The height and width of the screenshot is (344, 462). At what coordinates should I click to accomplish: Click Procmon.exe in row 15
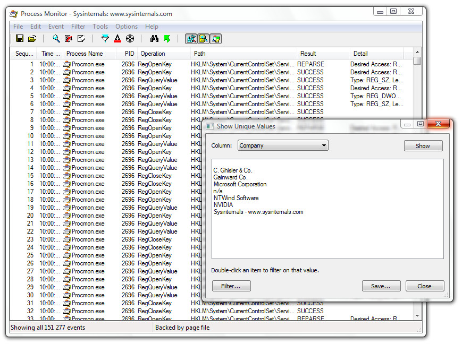coord(88,176)
